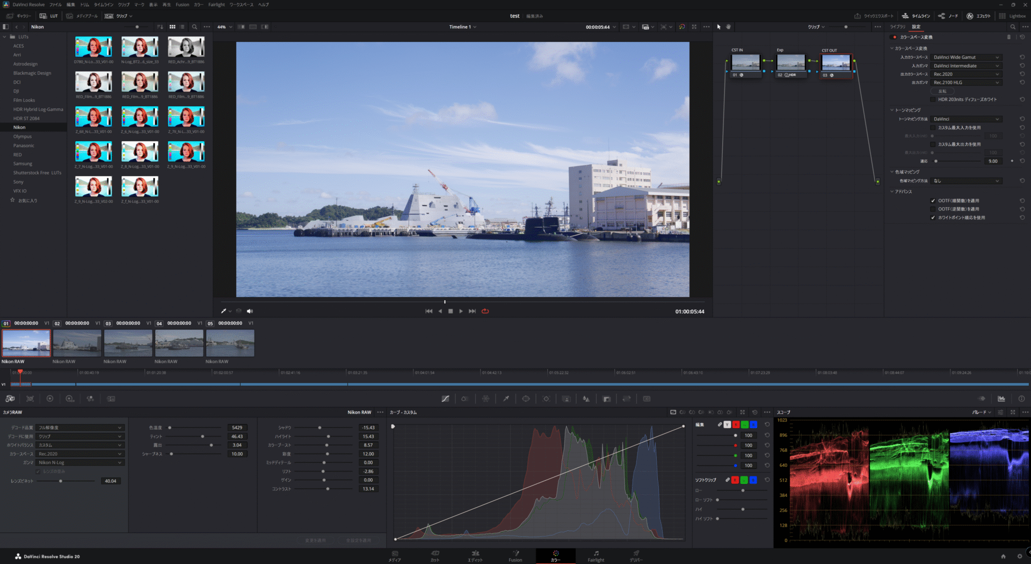The image size is (1031, 564).
Task: Uncheck OOTF(順関数)を適用 checkbox
Action: coord(933,201)
